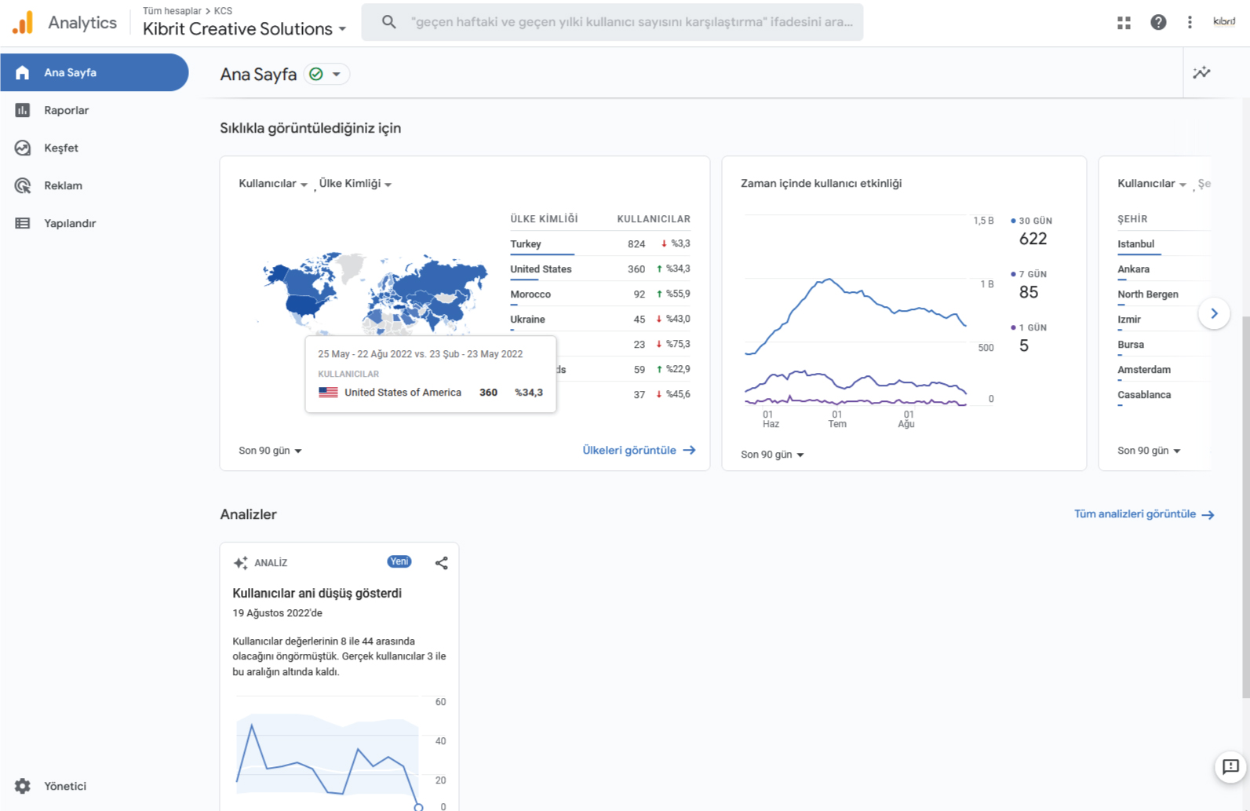The image size is (1250, 811).
Task: Share the Analiz insight card
Action: click(442, 563)
